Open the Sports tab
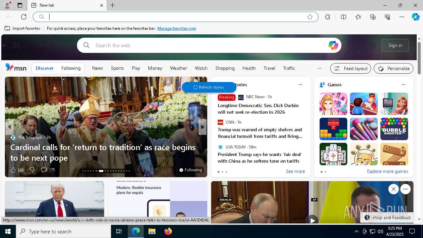Image resolution: width=423 pixels, height=238 pixels. coord(117,68)
